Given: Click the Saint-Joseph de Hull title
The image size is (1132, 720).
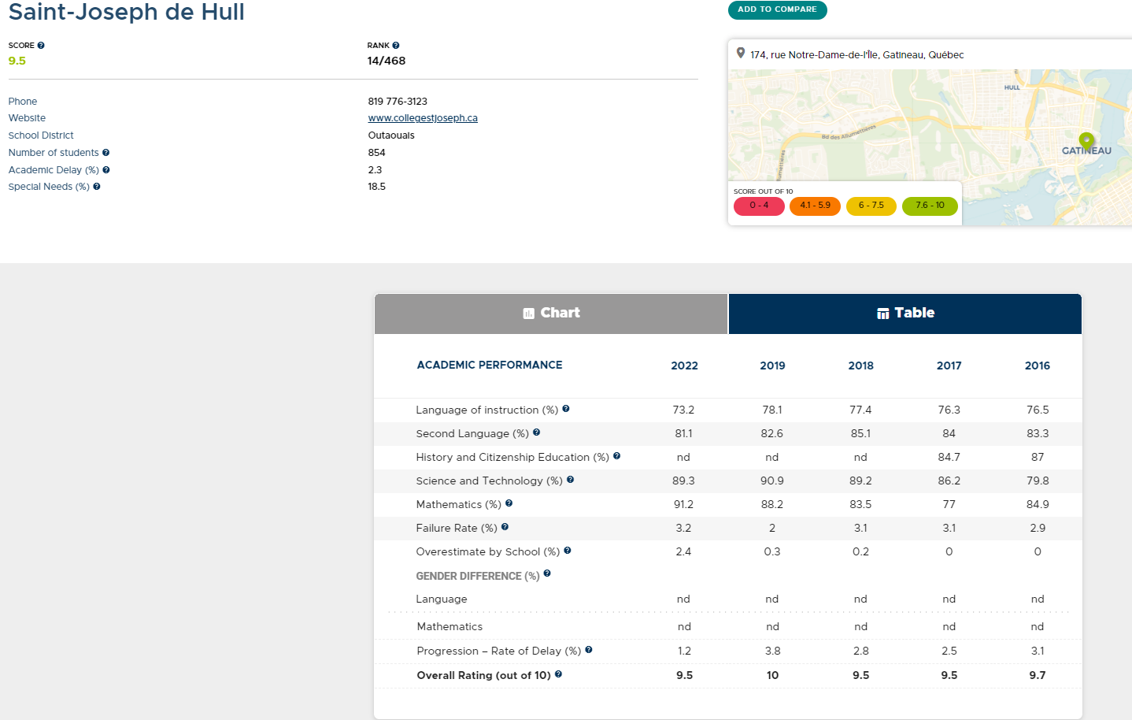Looking at the screenshot, I should [126, 12].
